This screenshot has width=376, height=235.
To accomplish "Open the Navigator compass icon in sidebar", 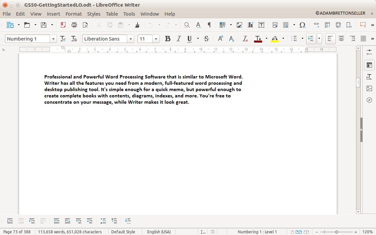I will 369,100.
